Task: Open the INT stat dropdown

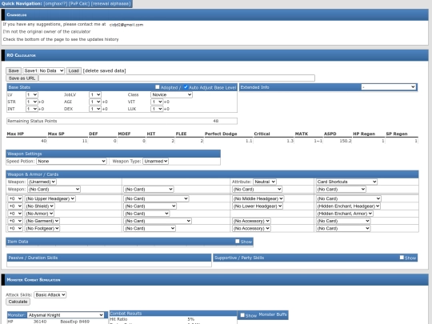Action: (x=32, y=109)
